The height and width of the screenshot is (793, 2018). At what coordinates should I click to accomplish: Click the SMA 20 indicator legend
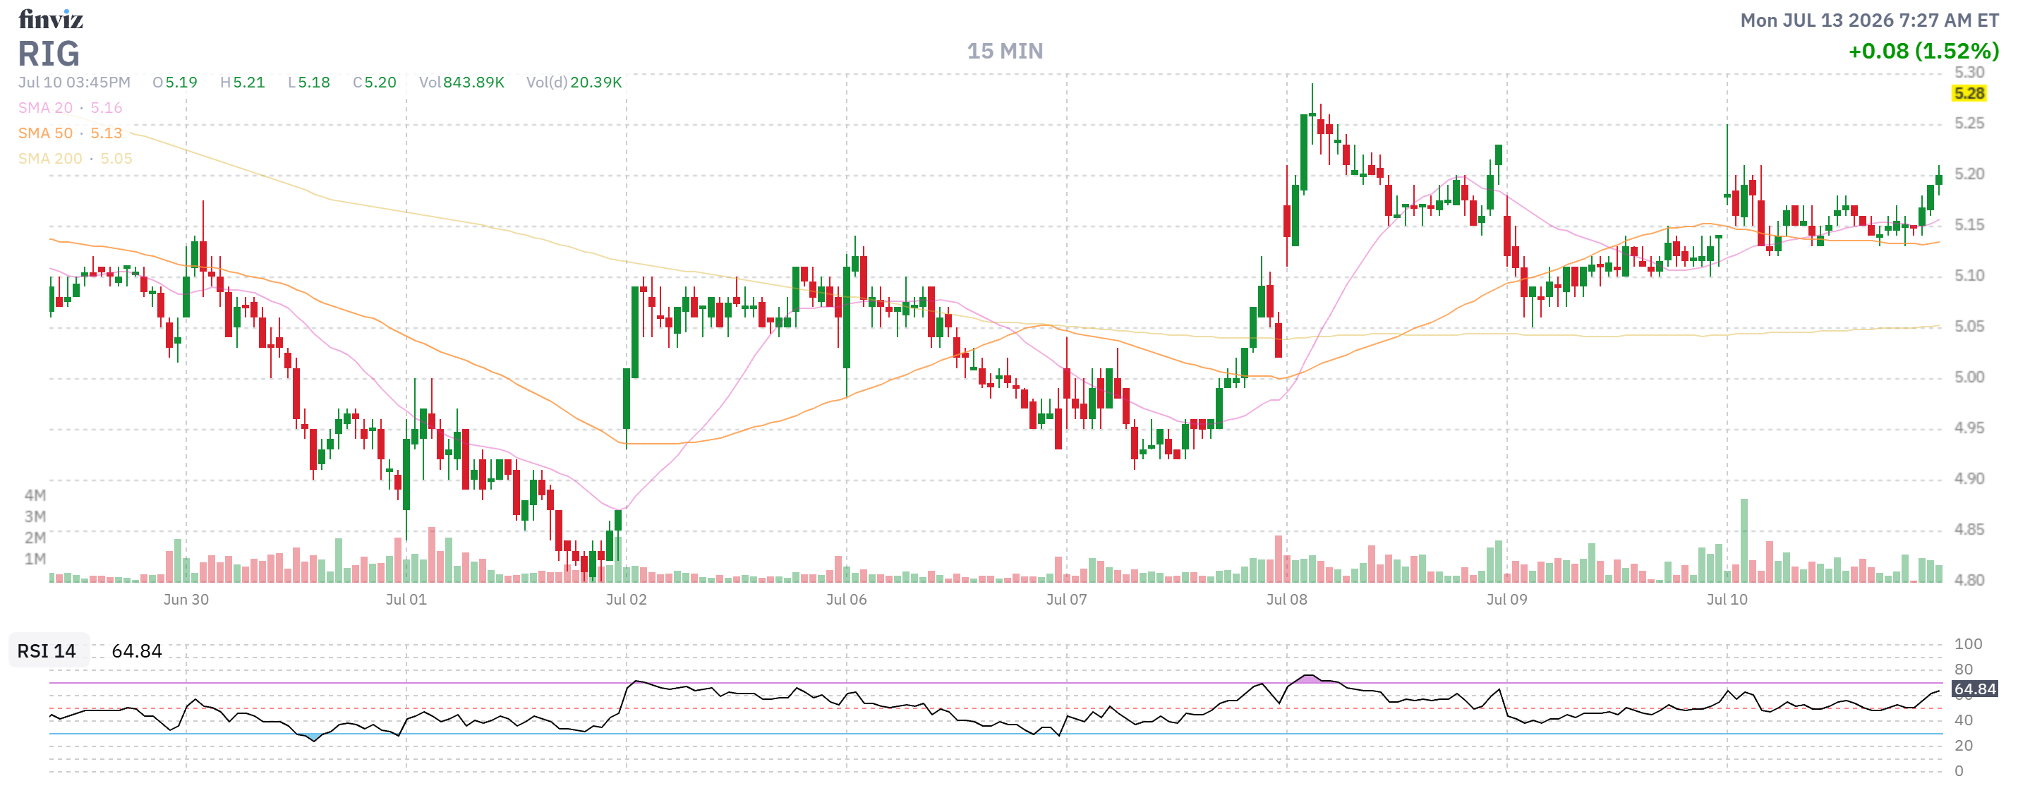71,108
